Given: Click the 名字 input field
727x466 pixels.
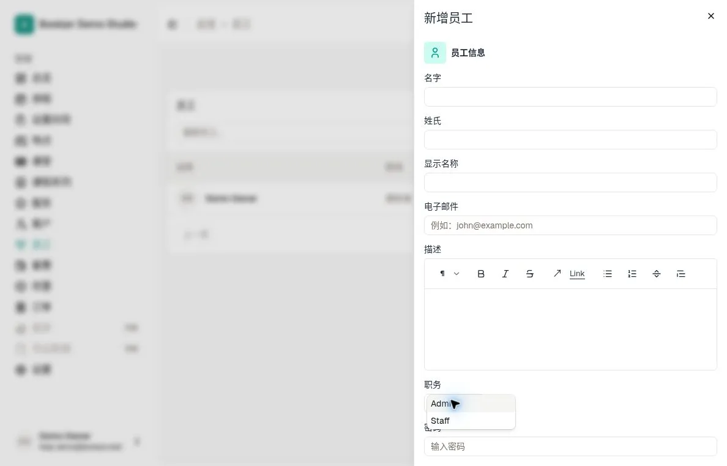Looking at the screenshot, I should click(x=570, y=97).
